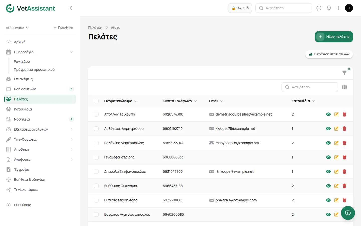Open the column visibility selector icon

point(344,87)
